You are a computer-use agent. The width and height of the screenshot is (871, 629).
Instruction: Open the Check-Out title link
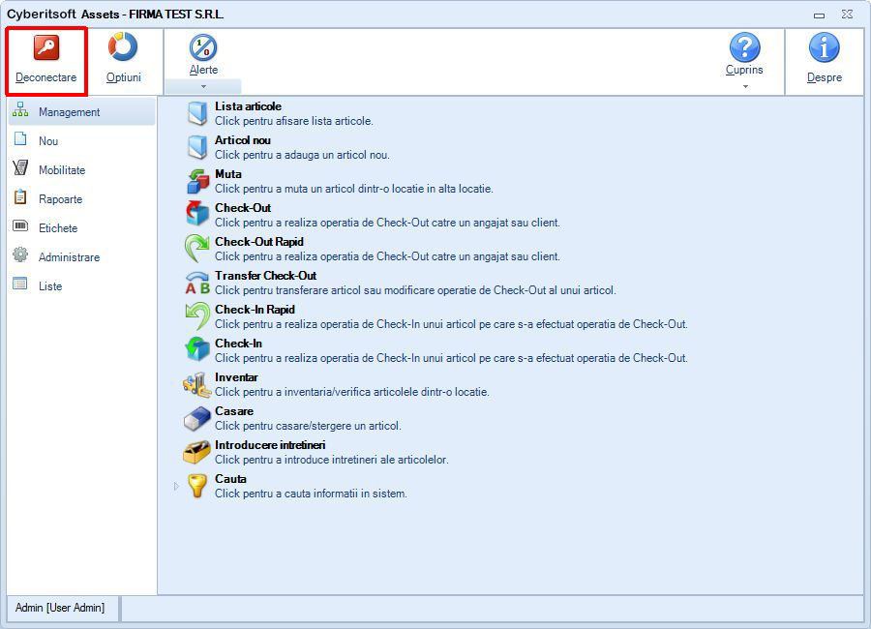pyautogui.click(x=243, y=208)
